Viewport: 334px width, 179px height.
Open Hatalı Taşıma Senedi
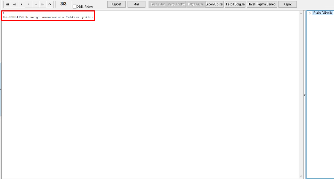[x=262, y=4]
